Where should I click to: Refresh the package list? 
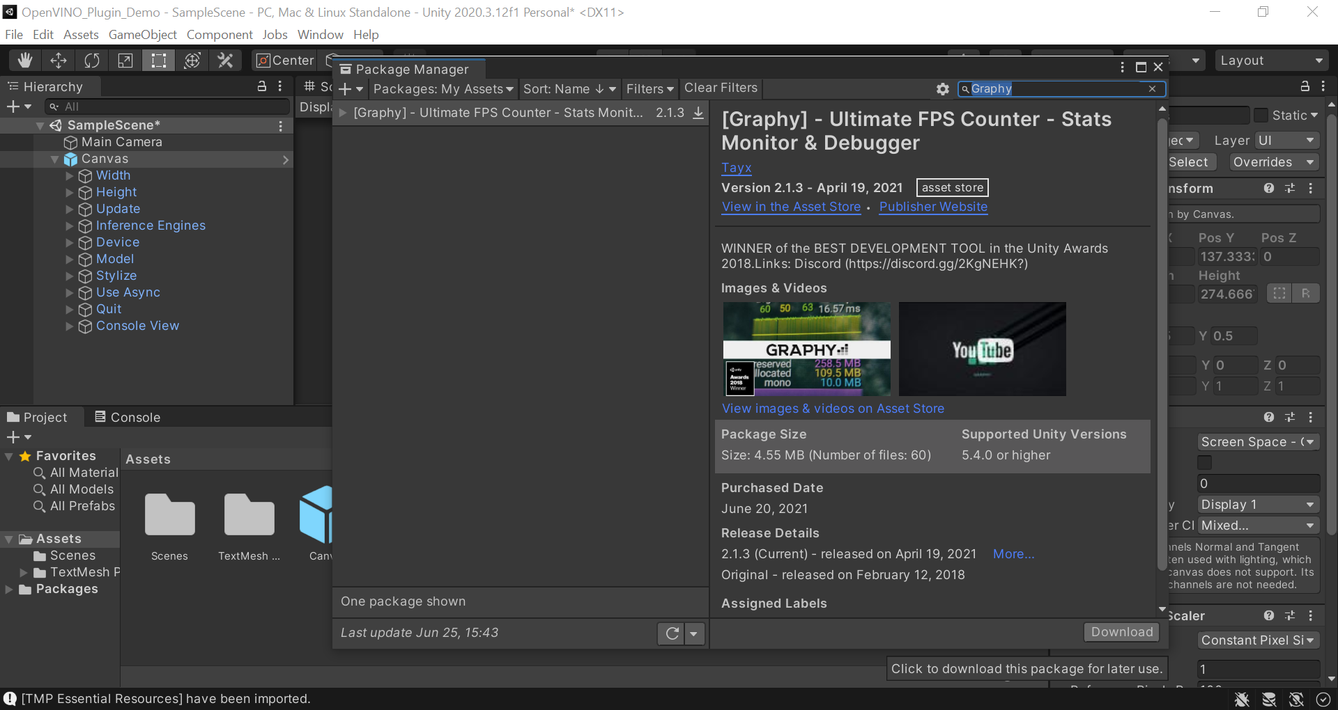672,633
